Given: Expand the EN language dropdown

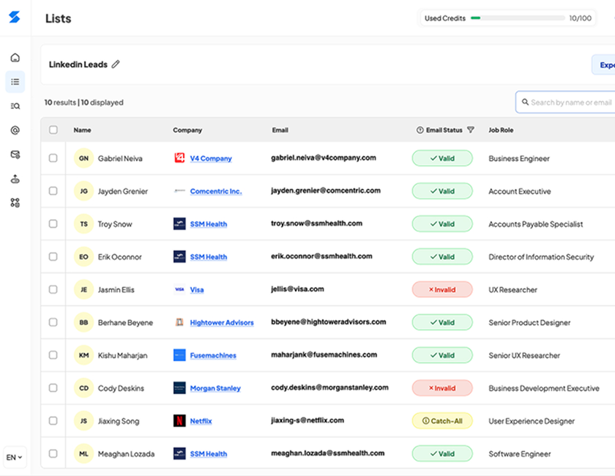Looking at the screenshot, I should point(15,457).
